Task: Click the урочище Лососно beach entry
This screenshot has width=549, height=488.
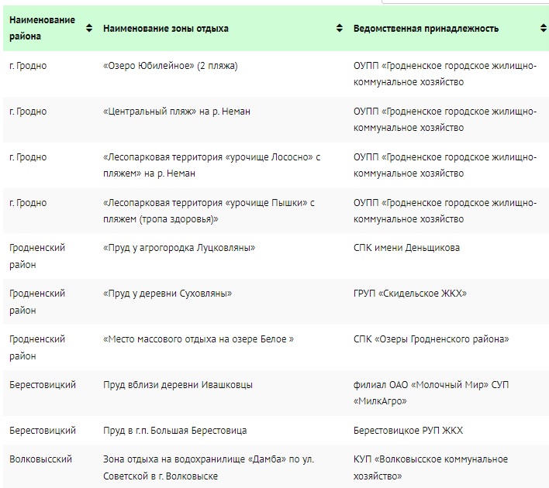Action: click(x=212, y=165)
